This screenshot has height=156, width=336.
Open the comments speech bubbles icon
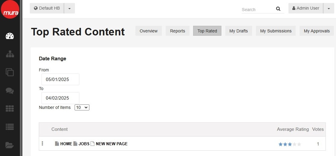pos(10,90)
